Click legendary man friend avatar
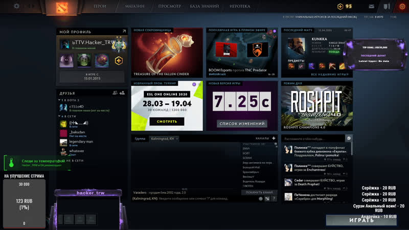This screenshot has width=409, height=230. pyautogui.click(x=63, y=143)
